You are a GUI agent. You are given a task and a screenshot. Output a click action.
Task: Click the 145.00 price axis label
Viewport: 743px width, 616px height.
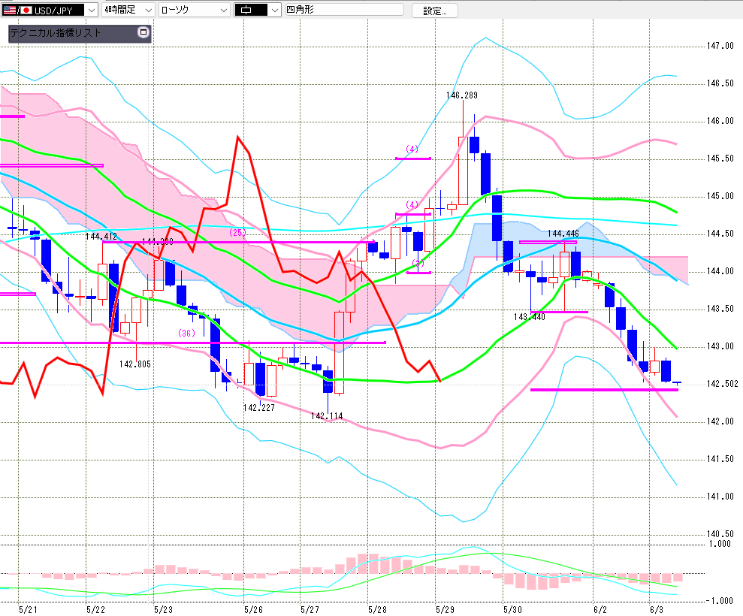(x=720, y=196)
